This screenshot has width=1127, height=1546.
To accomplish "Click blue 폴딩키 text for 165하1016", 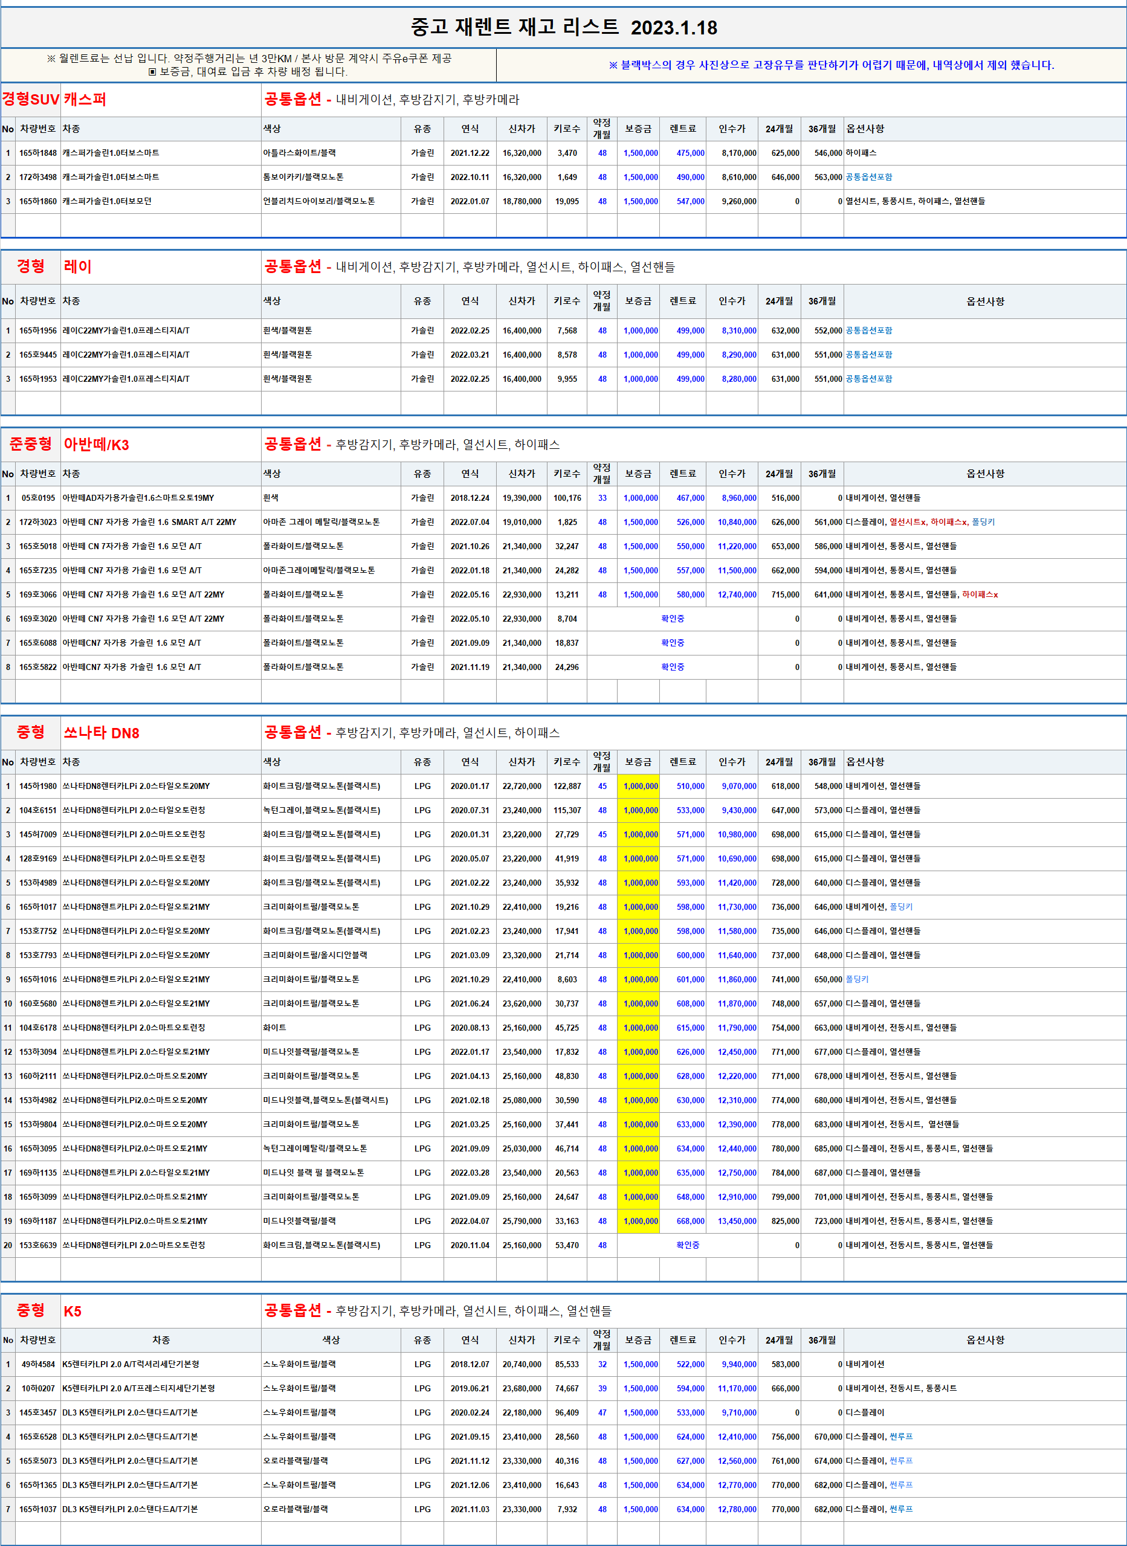I will [x=857, y=979].
